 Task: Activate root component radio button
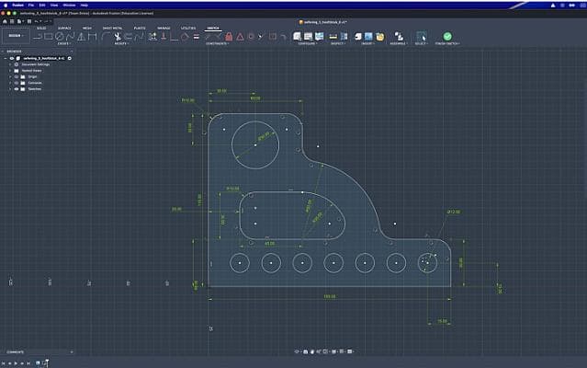(x=70, y=59)
